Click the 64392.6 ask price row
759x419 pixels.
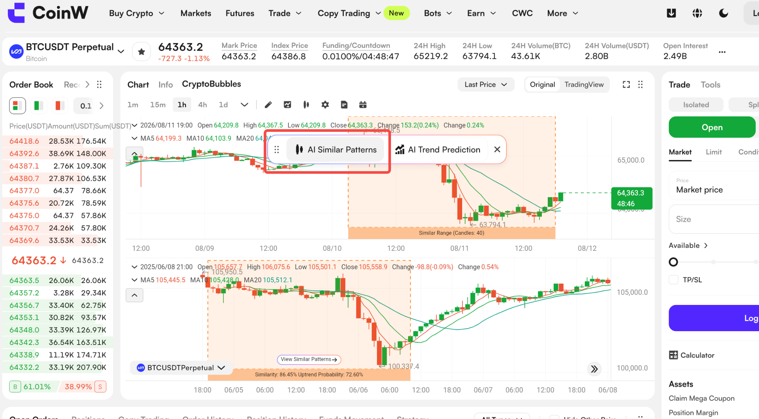click(58, 153)
